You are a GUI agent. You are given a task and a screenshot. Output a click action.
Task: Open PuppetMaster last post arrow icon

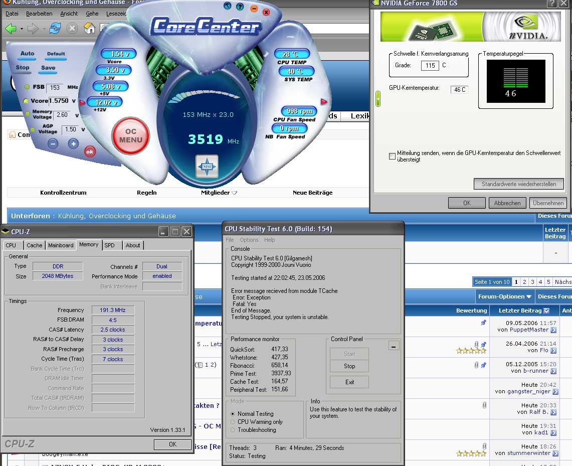[x=553, y=330]
